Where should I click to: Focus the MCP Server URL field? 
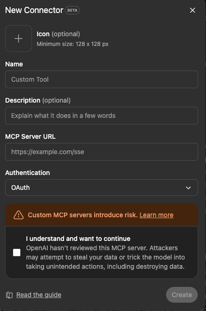102,152
